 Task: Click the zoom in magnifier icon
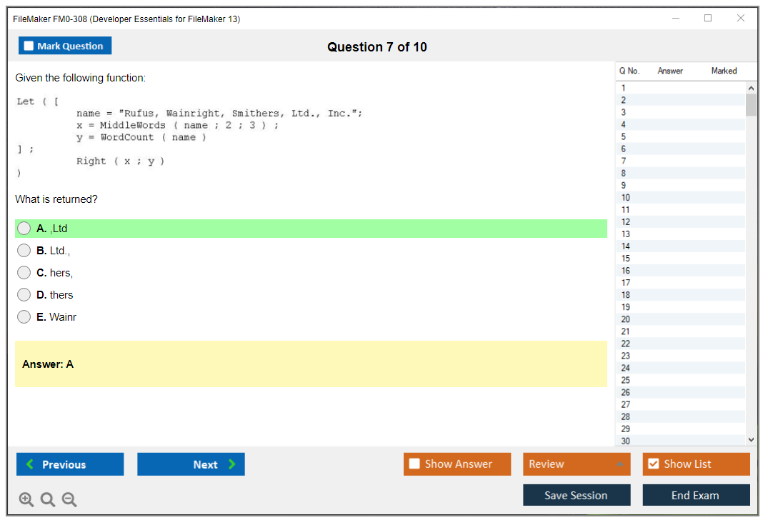click(x=26, y=499)
